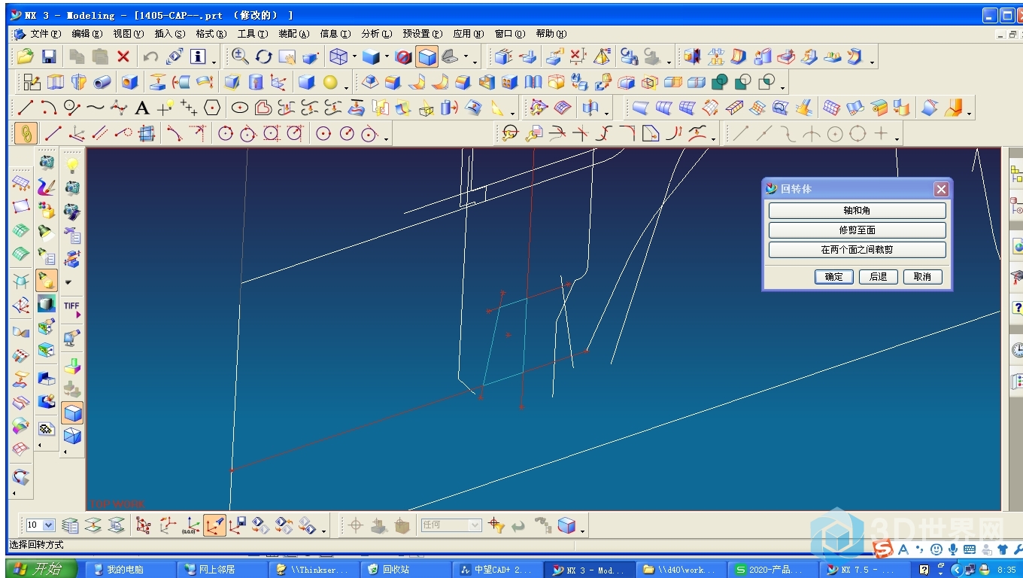
Task: Open the Information 'i' icon
Action: point(198,56)
